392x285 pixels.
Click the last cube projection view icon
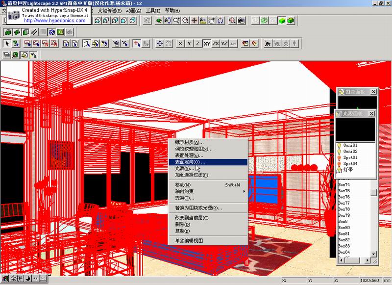tap(133, 21)
